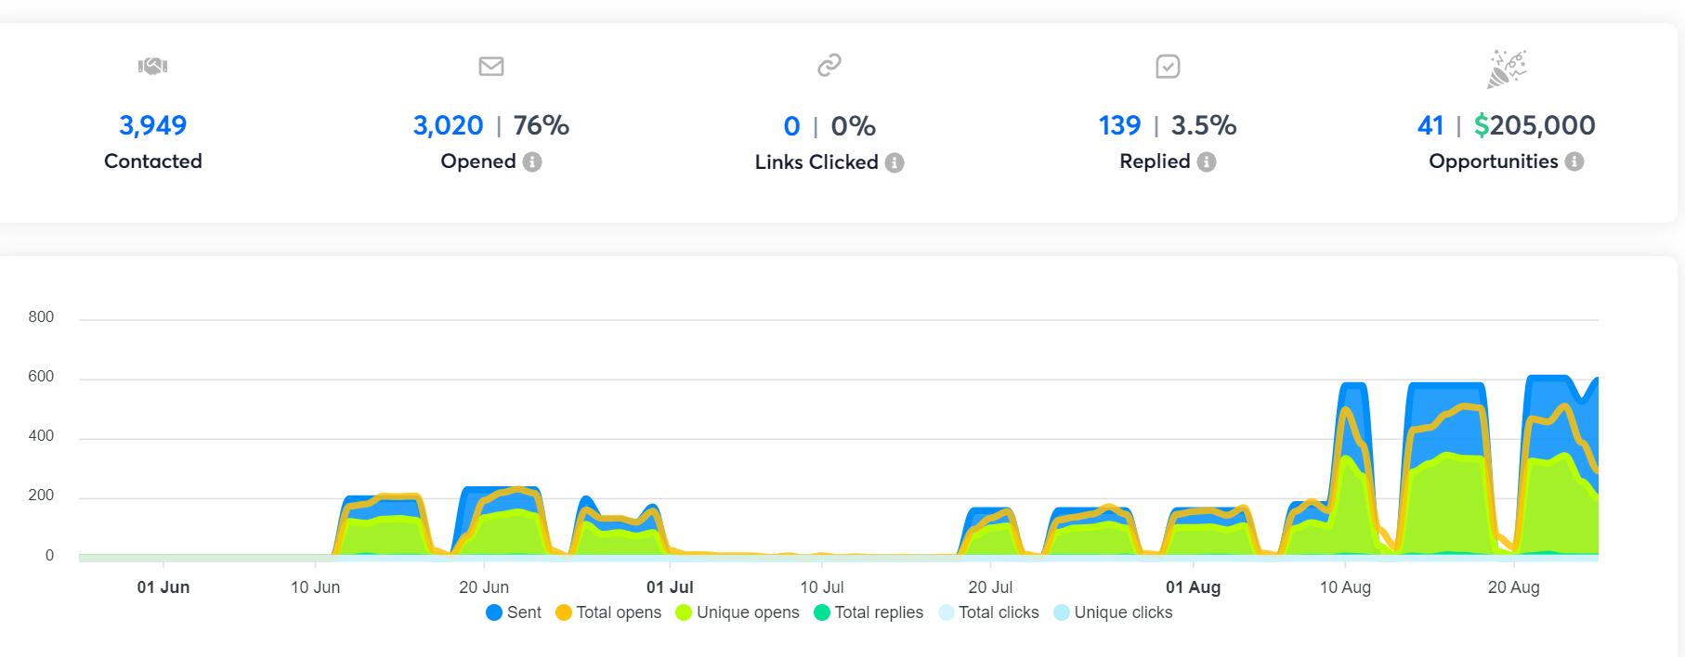Image resolution: width=1685 pixels, height=657 pixels.
Task: Click the chain link Links Clicked icon
Action: point(829,65)
